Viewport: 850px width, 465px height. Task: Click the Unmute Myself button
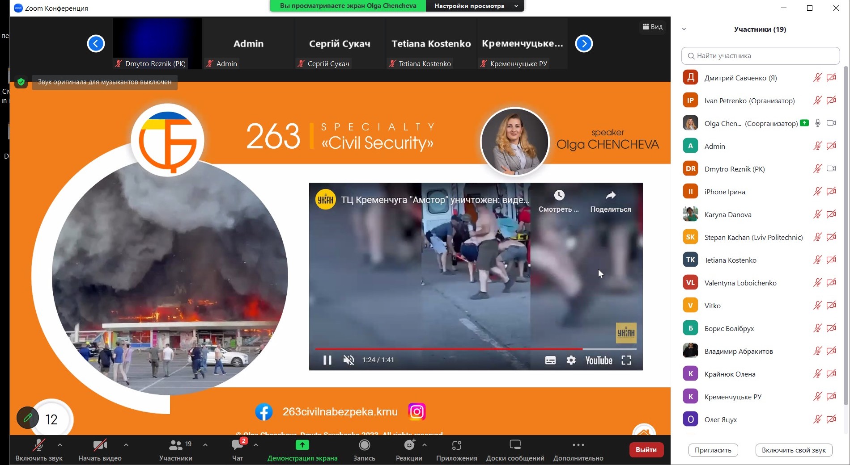(794, 450)
